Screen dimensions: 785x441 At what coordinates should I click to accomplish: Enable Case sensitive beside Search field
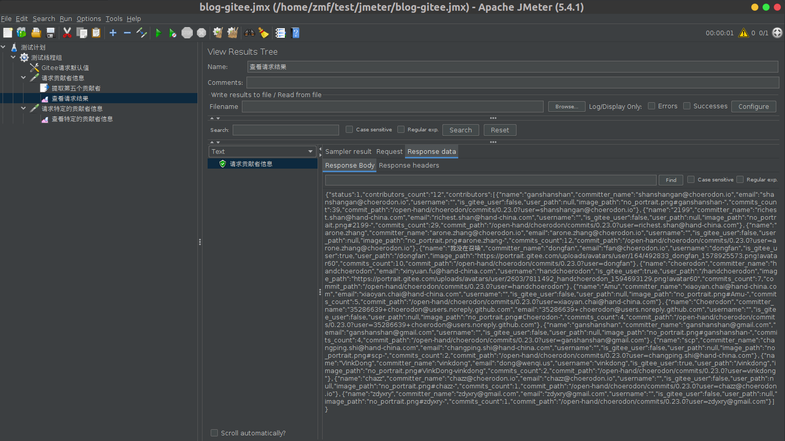click(349, 129)
